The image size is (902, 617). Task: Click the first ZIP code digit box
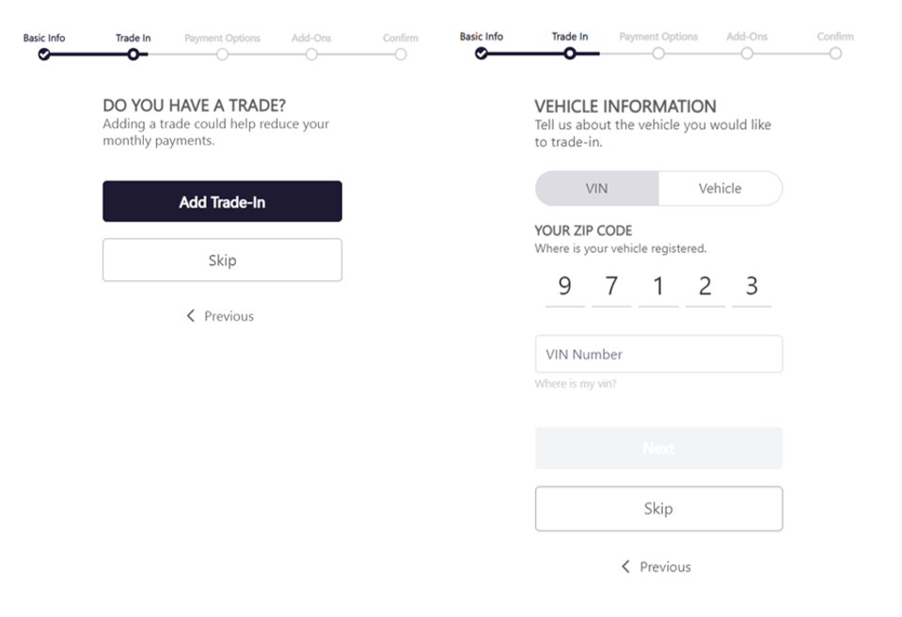[564, 287]
